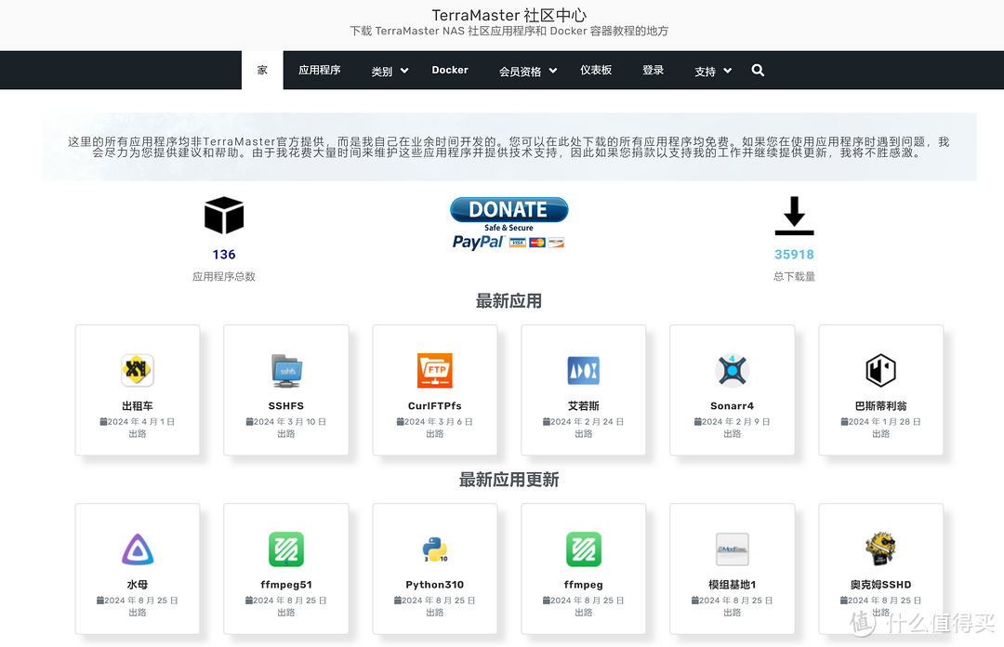Open the CurlFTPfs orange FTP icon
1004x647 pixels.
[x=434, y=369]
